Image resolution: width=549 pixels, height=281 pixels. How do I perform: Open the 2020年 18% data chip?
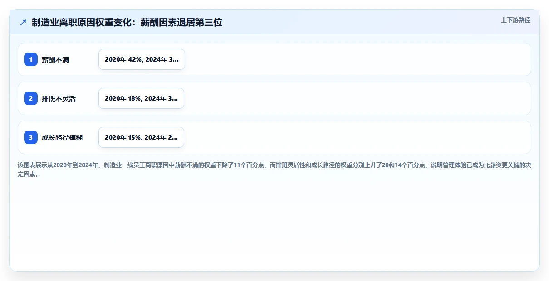141,98
